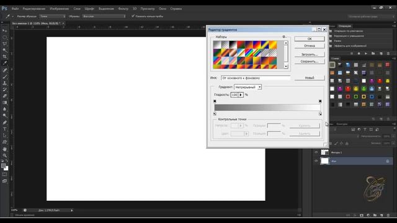Toggle lock position in Layers panel
Viewport: 397px width, 223px height.
341,143
